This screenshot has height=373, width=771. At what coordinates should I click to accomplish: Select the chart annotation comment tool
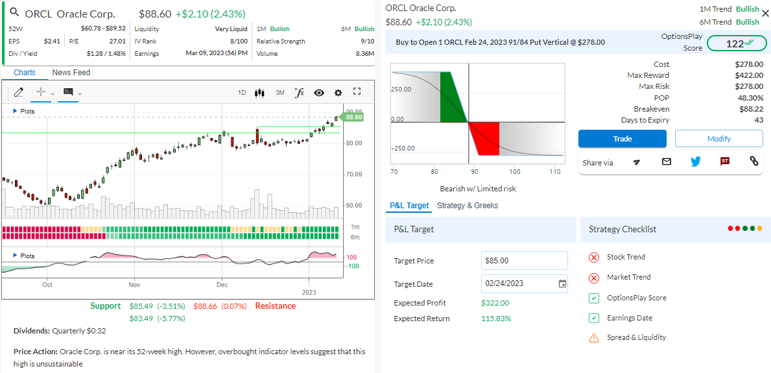coord(68,92)
